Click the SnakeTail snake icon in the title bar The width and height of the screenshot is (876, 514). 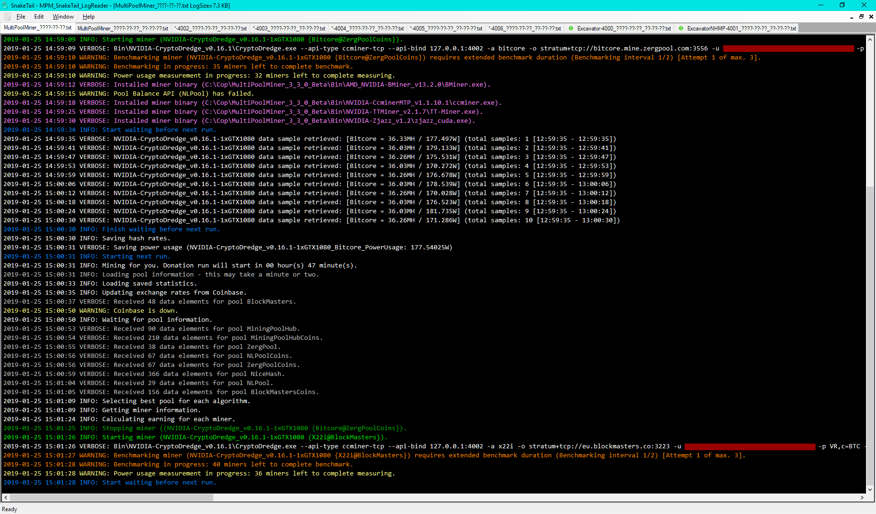tap(6, 5)
